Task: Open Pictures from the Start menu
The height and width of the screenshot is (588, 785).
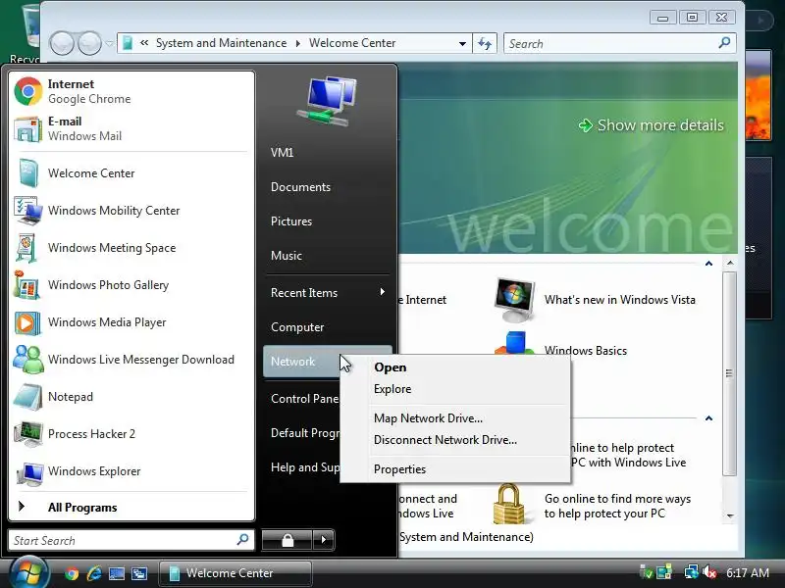Action: point(327,221)
